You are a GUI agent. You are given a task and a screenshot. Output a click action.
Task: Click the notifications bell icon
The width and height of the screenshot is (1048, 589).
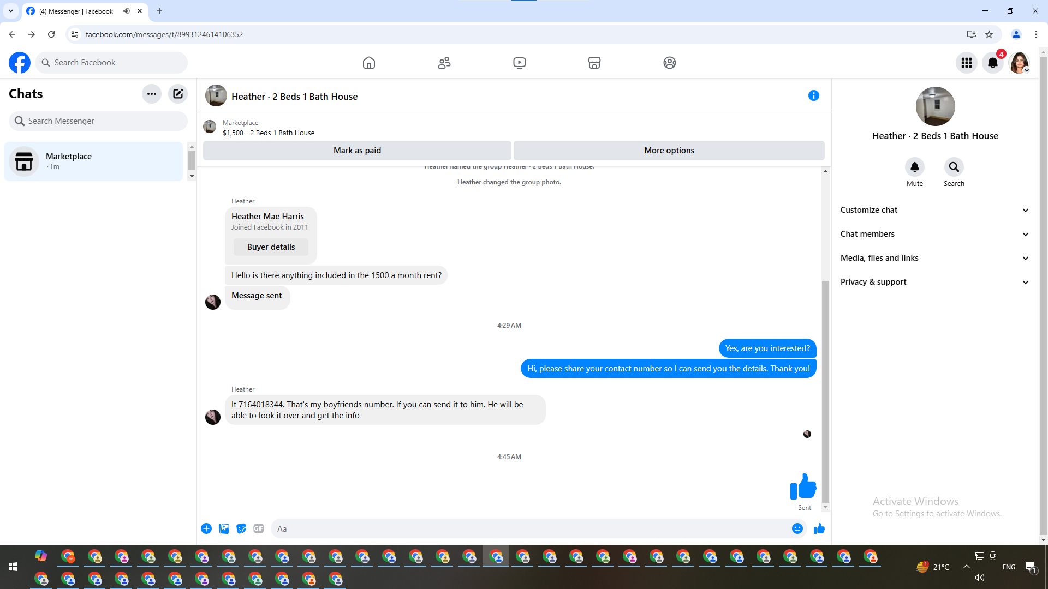(993, 63)
